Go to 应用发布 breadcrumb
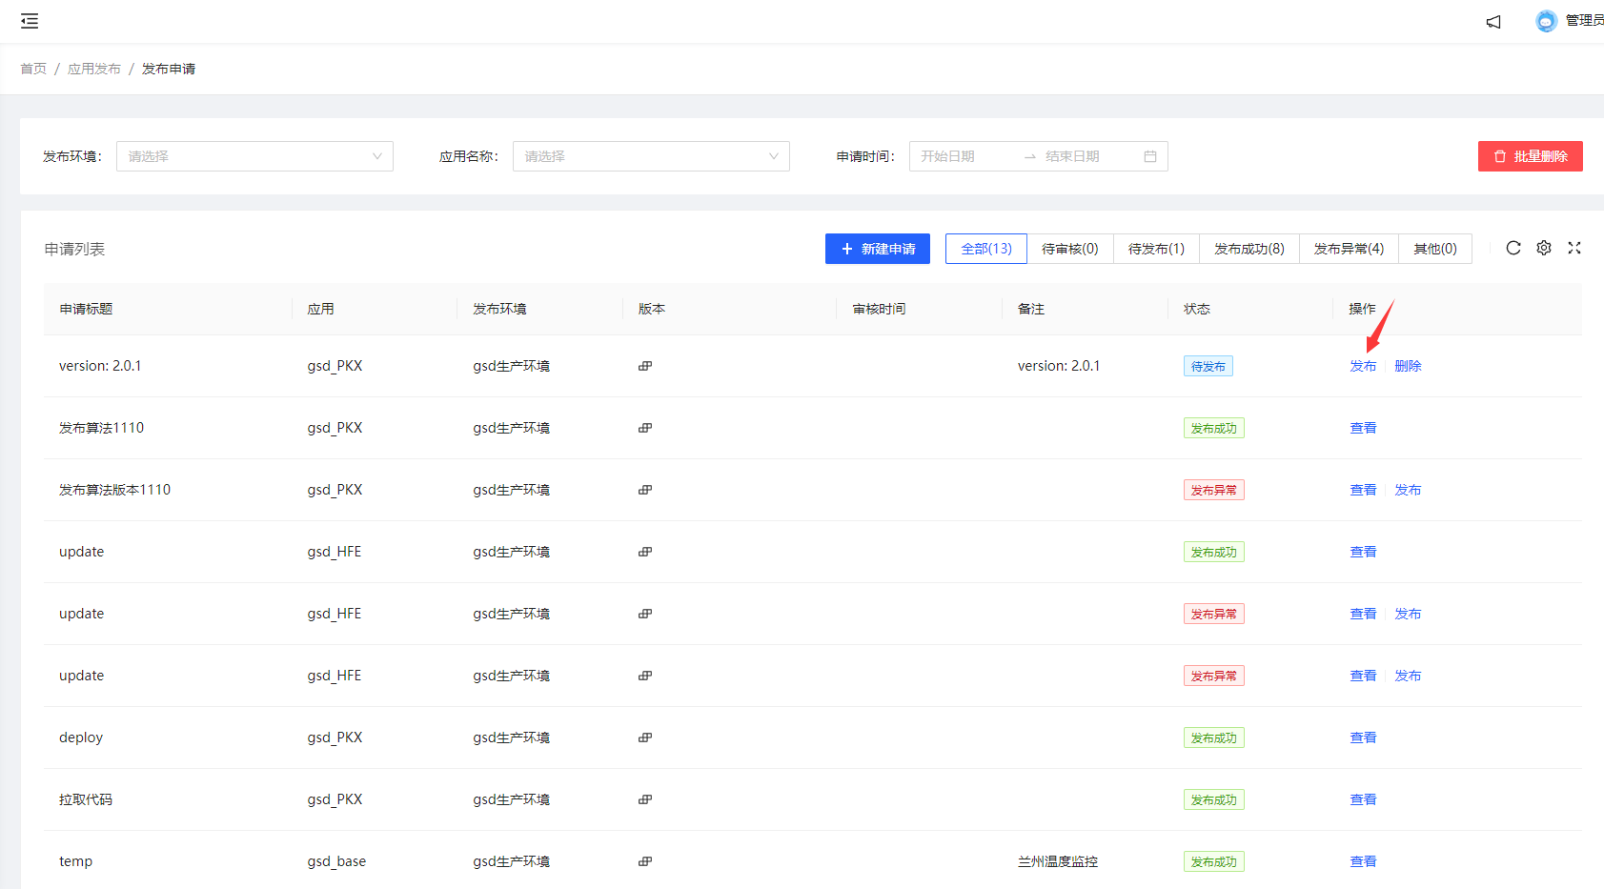Image resolution: width=1604 pixels, height=889 pixels. pos(94,69)
